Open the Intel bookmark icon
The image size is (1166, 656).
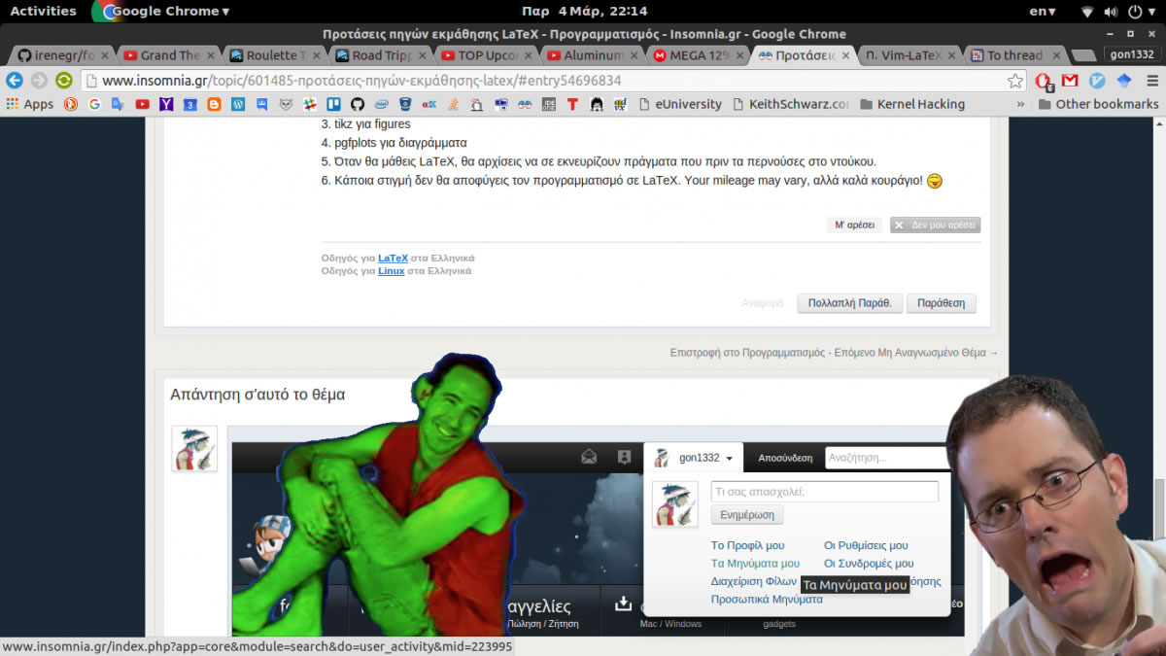point(381,104)
